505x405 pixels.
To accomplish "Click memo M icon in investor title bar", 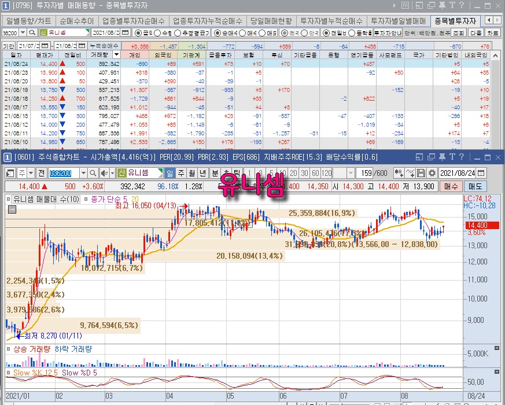I will [x=405, y=5].
